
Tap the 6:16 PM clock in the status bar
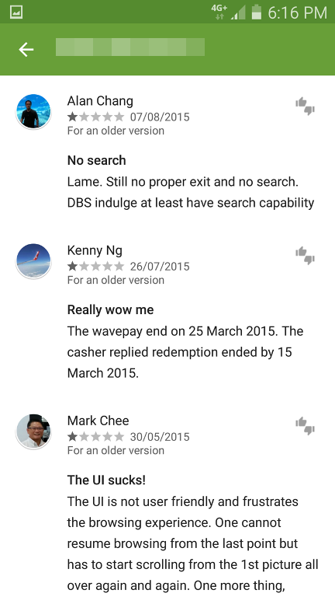[x=298, y=13]
